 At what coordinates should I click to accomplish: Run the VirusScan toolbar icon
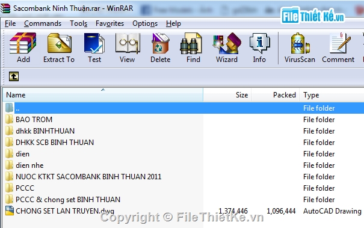point(300,48)
